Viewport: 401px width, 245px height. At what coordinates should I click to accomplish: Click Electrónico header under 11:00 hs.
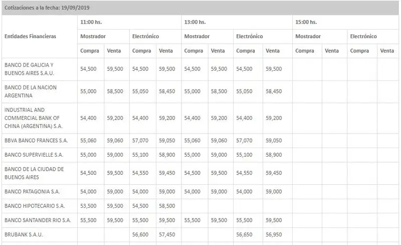pyautogui.click(x=146, y=37)
